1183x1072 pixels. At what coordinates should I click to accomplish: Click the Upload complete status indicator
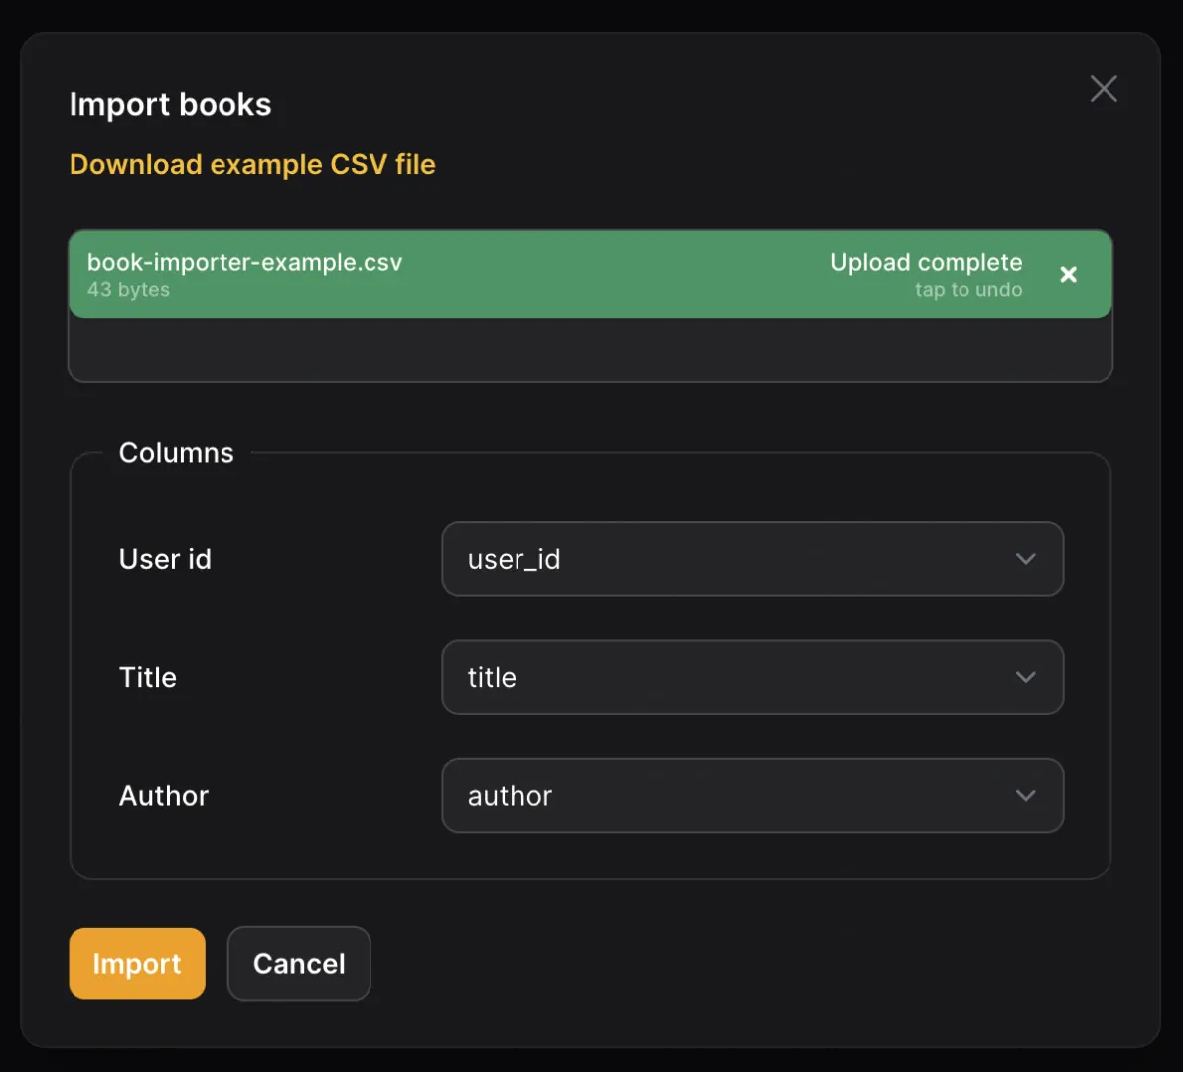coord(926,262)
